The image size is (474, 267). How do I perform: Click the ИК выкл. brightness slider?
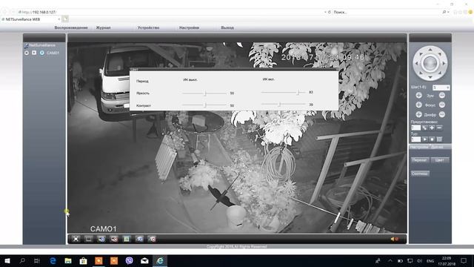coord(204,93)
